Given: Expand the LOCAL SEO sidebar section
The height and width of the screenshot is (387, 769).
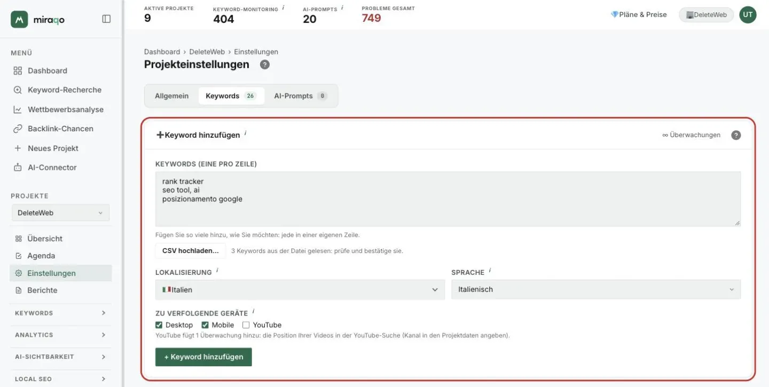Looking at the screenshot, I should click(x=61, y=378).
